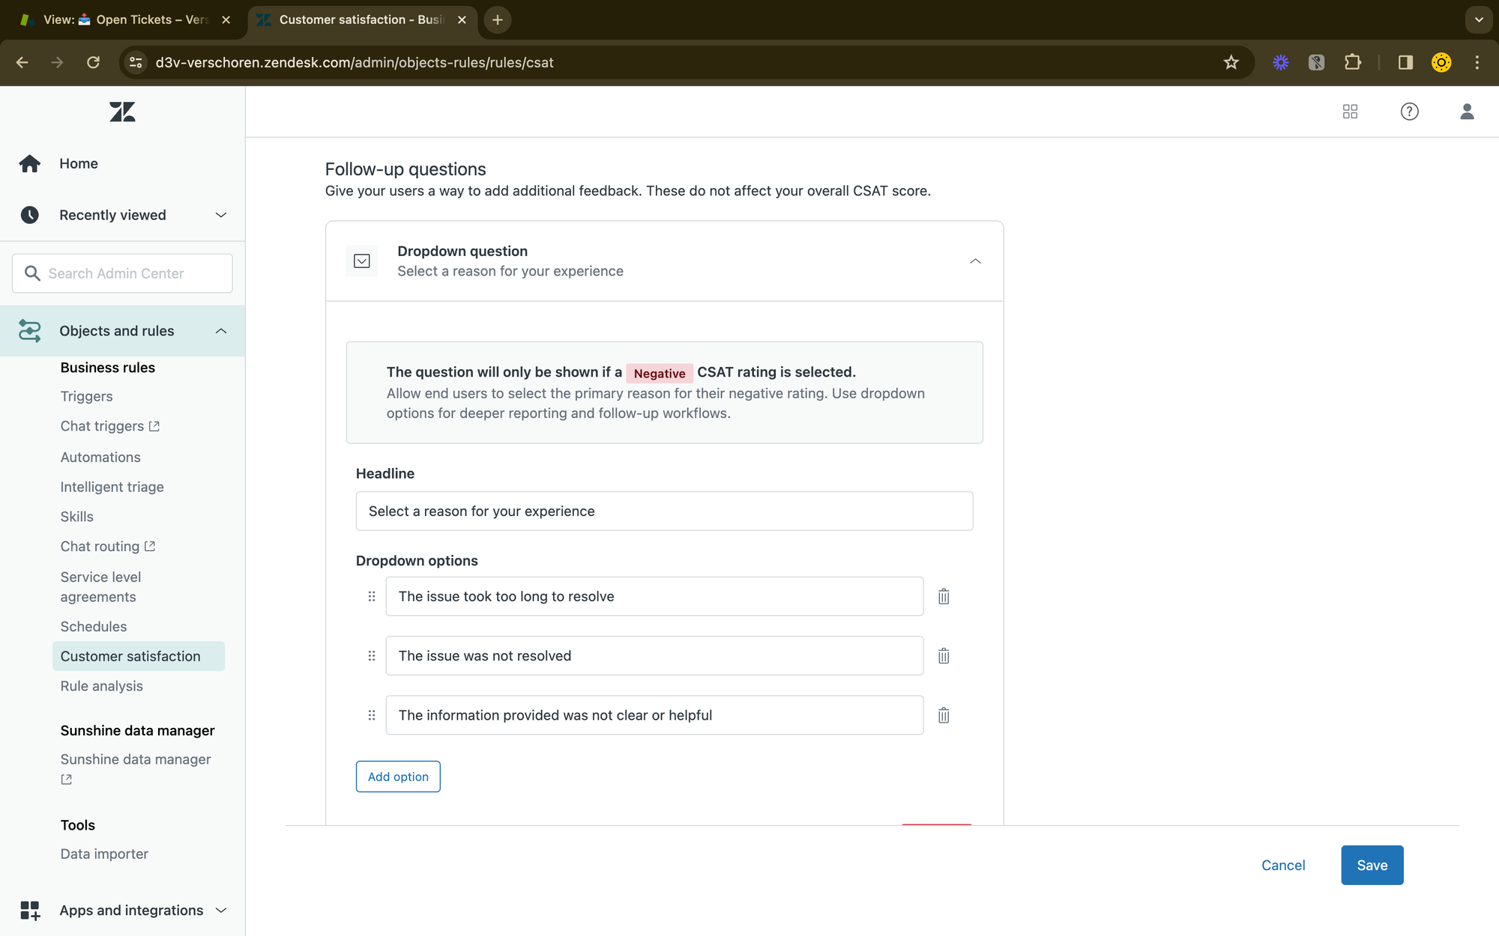
Task: Open the user profile icon
Action: (1467, 112)
